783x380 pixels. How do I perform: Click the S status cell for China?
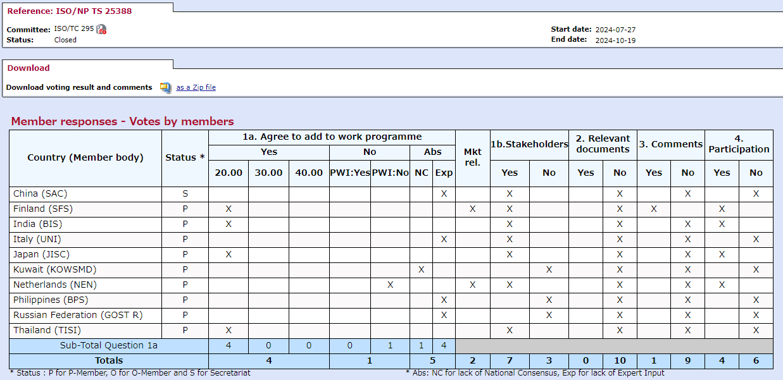click(185, 193)
